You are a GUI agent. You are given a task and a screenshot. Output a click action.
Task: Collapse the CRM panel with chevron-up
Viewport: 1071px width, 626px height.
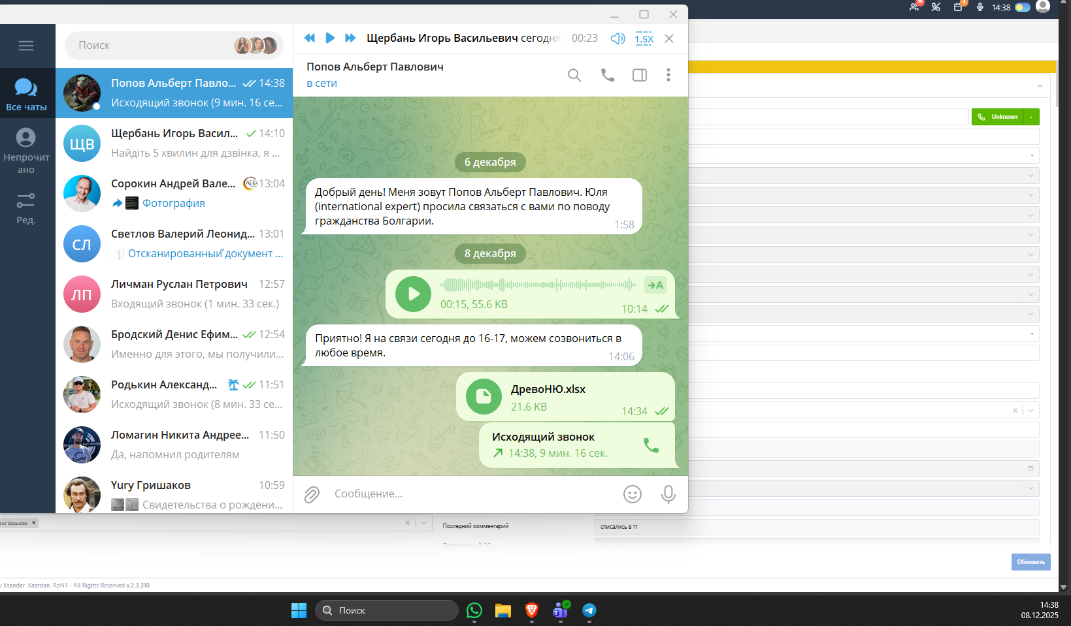coord(1040,86)
